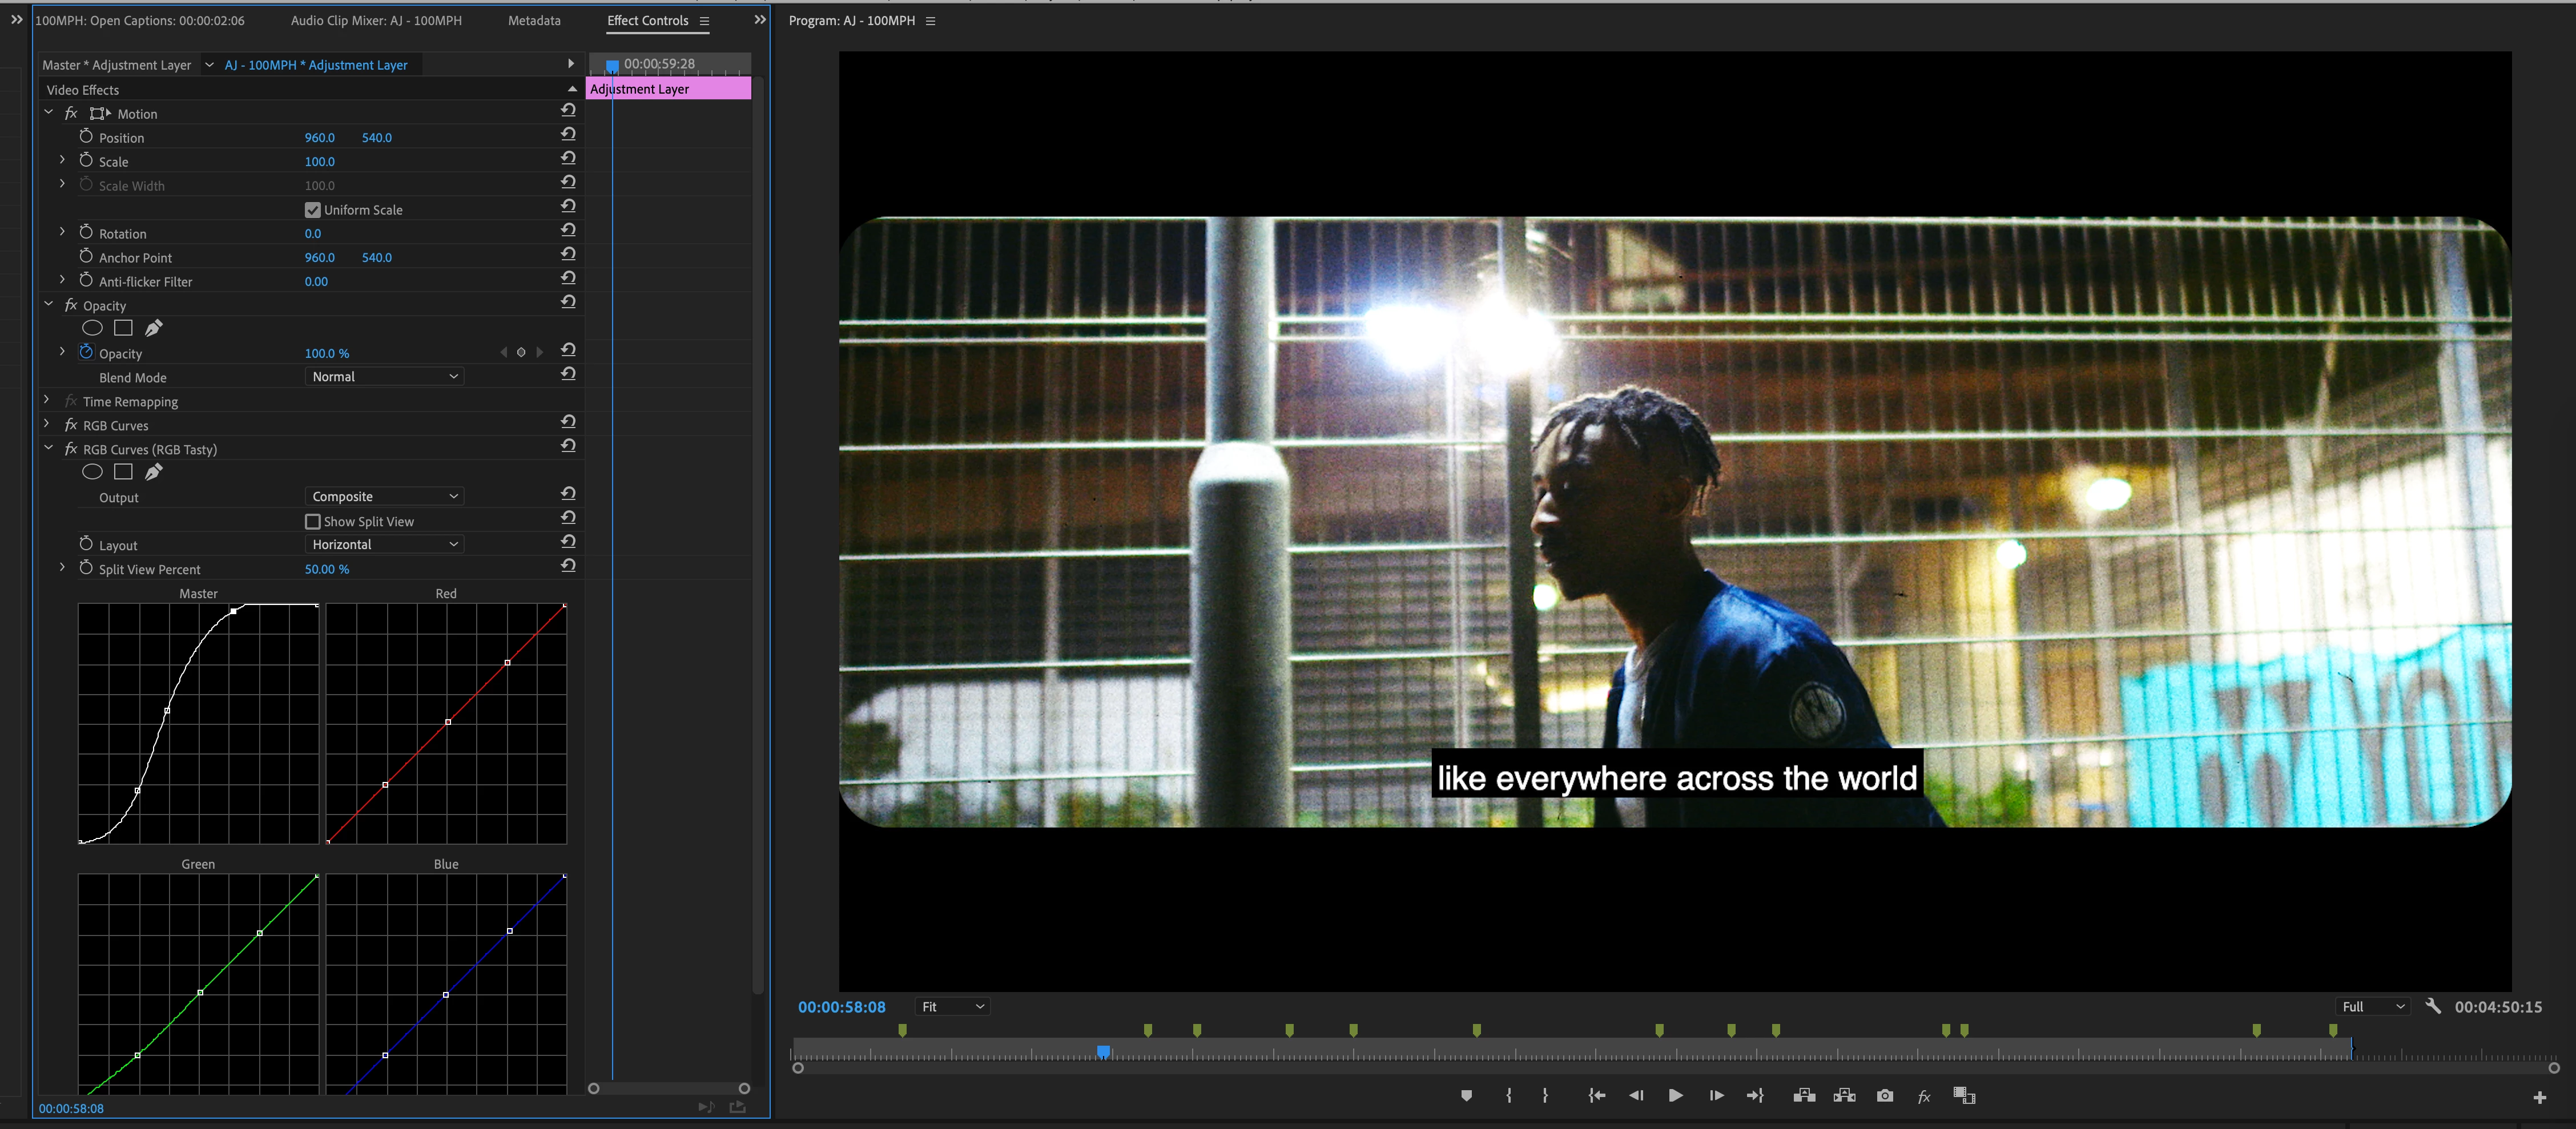
Task: Select the pen mask tool under Opacity
Action: tap(153, 328)
